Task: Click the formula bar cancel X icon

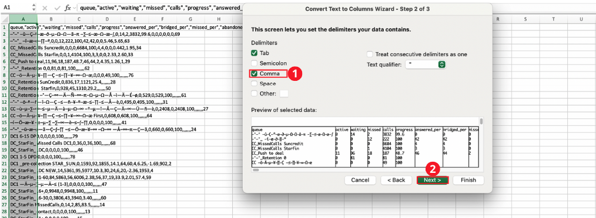Action: pos(45,8)
